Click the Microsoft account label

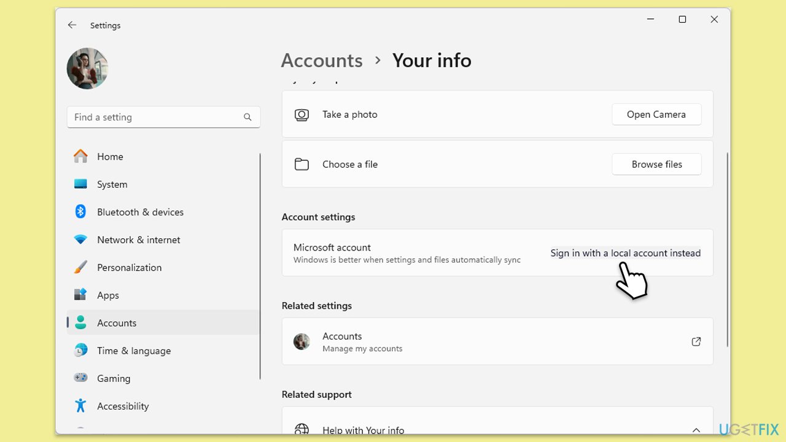coord(332,247)
